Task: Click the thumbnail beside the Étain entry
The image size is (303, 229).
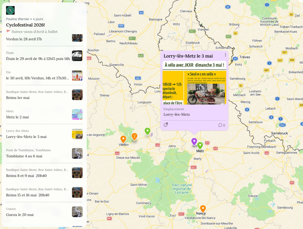Action: [77, 56]
